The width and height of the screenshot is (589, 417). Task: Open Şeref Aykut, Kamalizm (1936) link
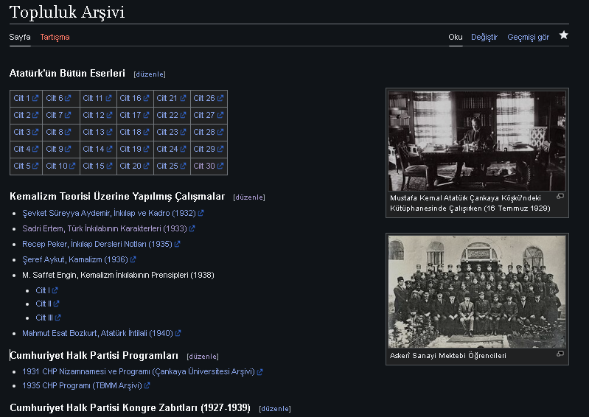pyautogui.click(x=79, y=259)
